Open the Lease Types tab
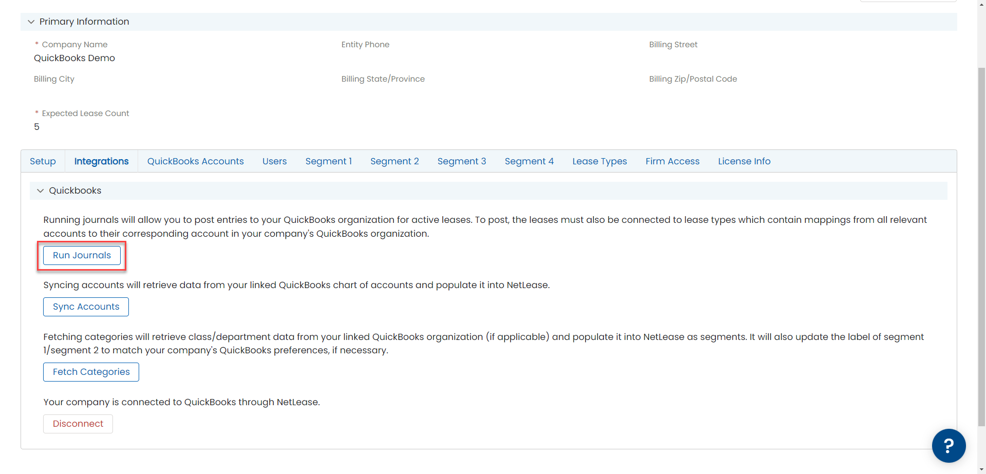The height and width of the screenshot is (474, 986). 600,161
